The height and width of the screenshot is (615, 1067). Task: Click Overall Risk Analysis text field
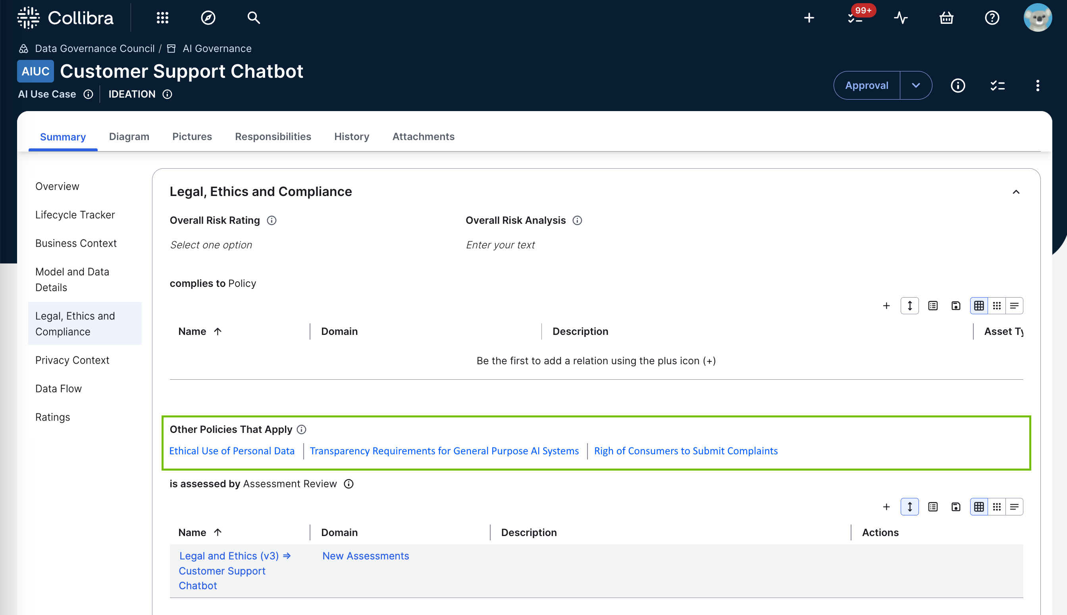click(x=500, y=245)
